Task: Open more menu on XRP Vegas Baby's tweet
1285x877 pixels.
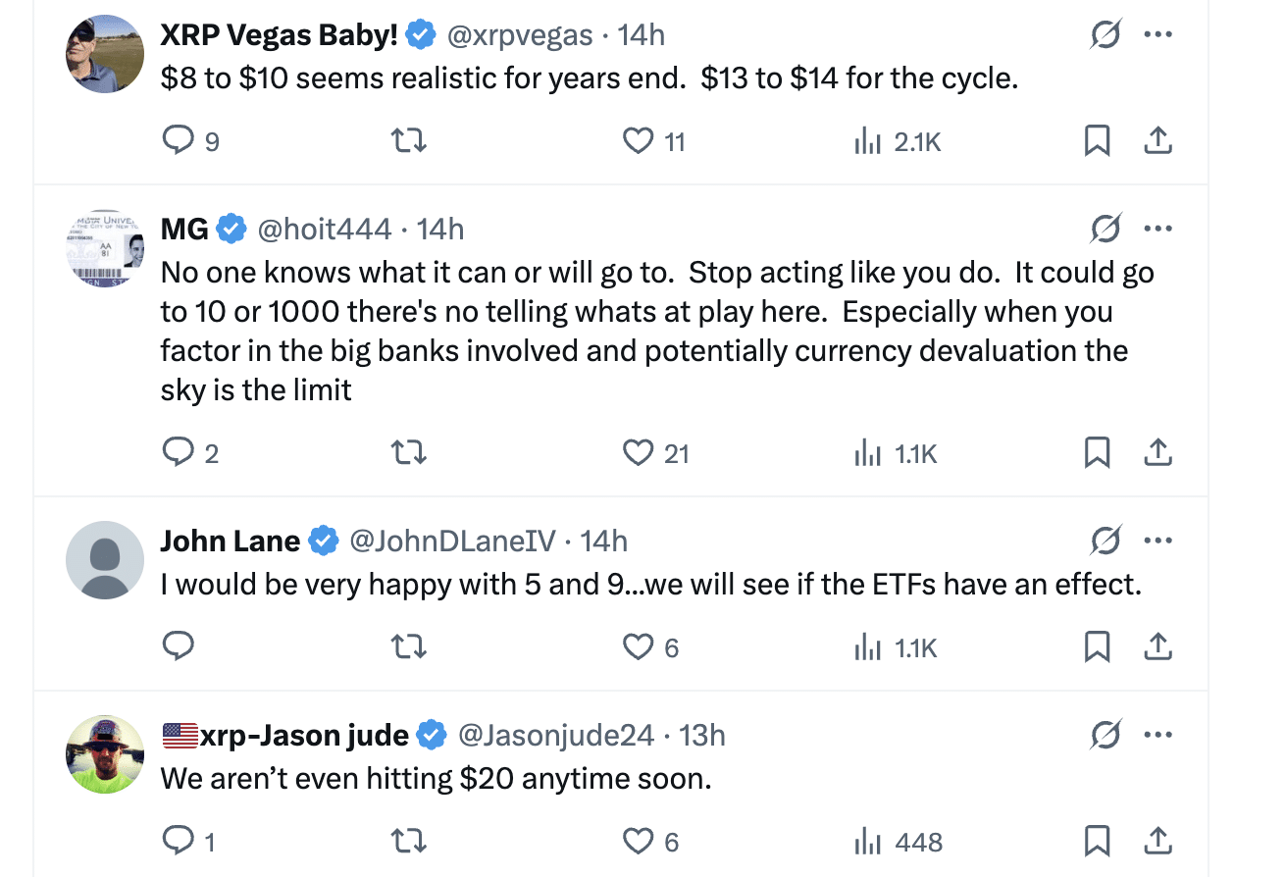Action: [x=1158, y=35]
